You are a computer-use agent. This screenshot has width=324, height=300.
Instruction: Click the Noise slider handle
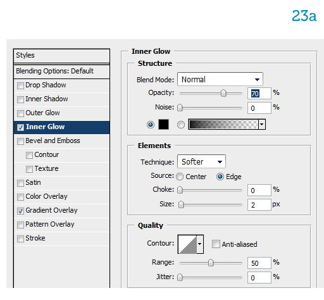click(x=180, y=108)
